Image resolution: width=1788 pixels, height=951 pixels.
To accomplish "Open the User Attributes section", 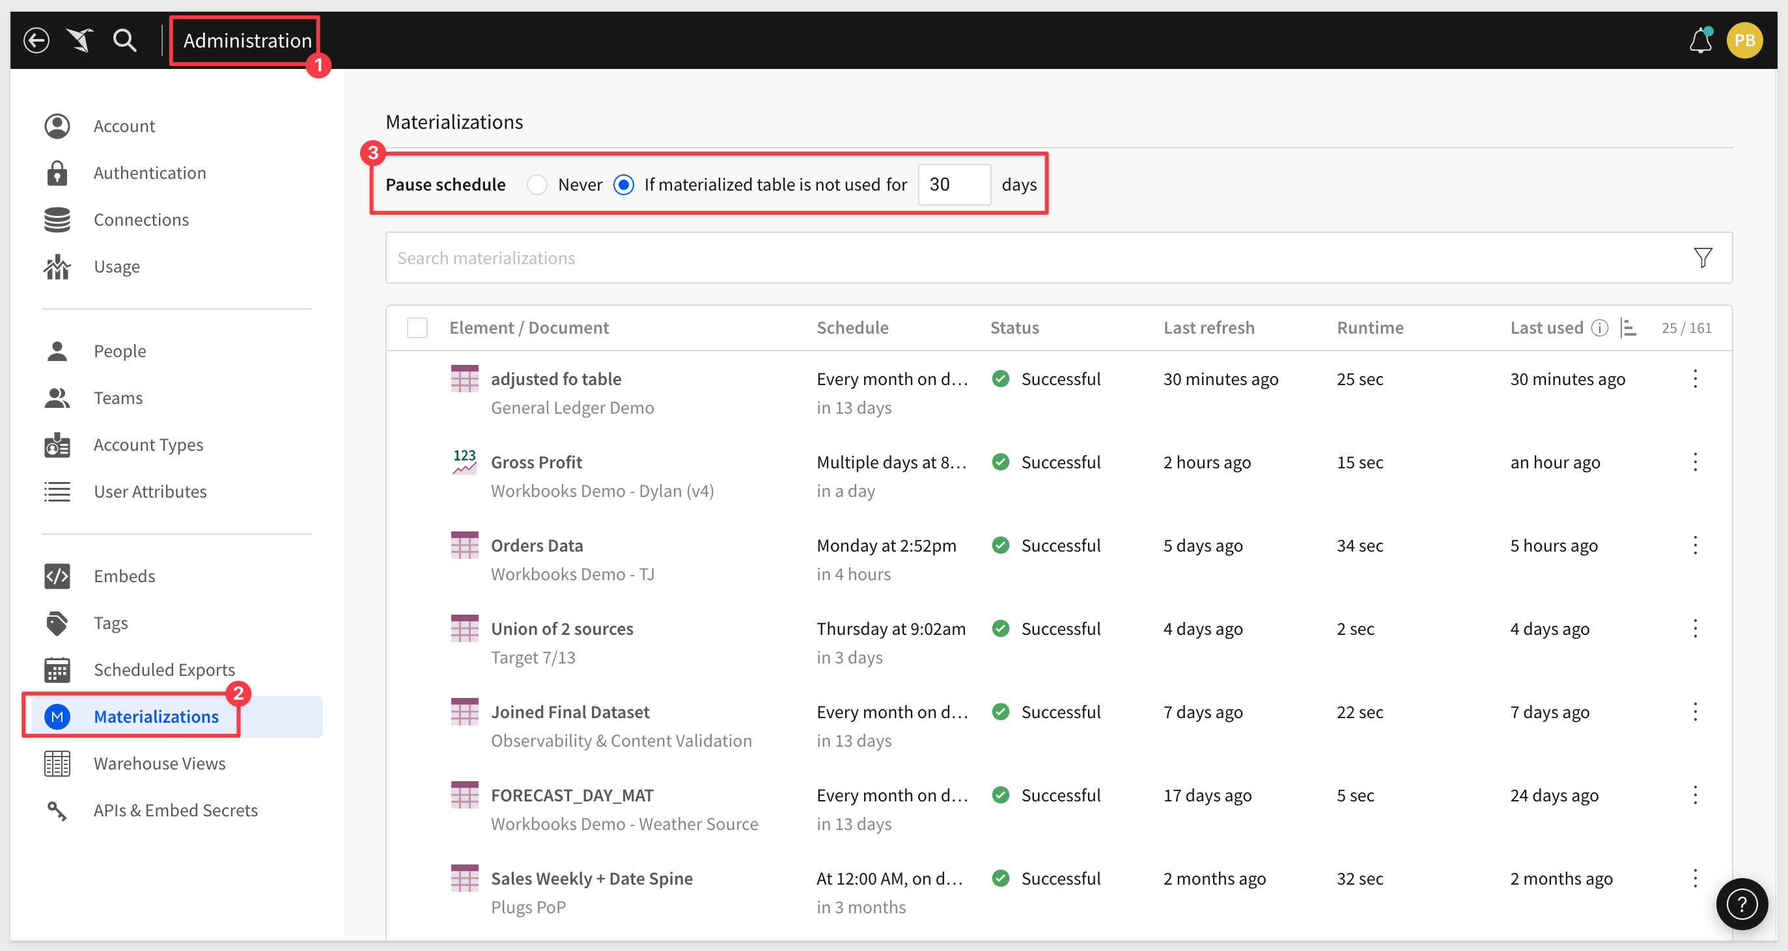I will (150, 492).
